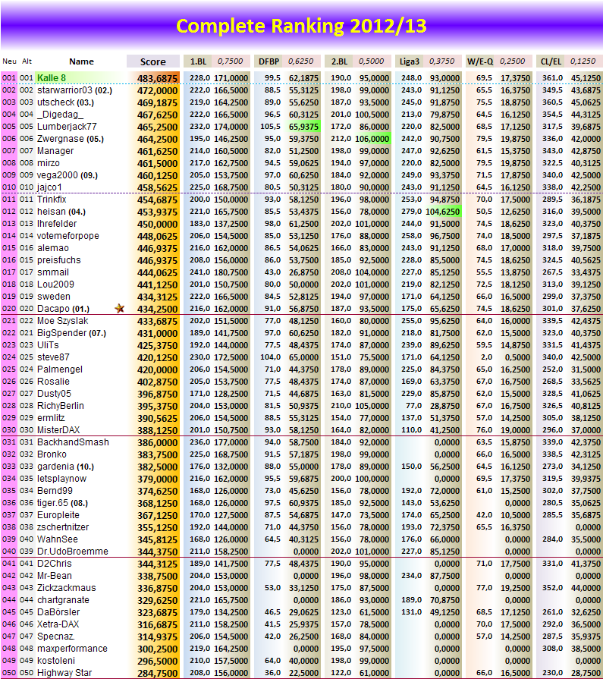
Task: Select the player name BackhandSmash
Action: pyautogui.click(x=73, y=442)
